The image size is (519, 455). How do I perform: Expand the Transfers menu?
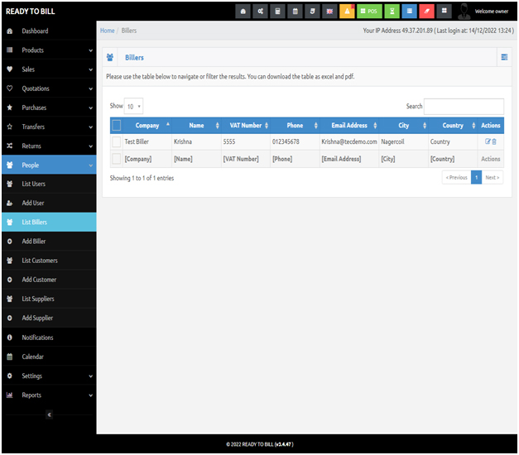49,127
